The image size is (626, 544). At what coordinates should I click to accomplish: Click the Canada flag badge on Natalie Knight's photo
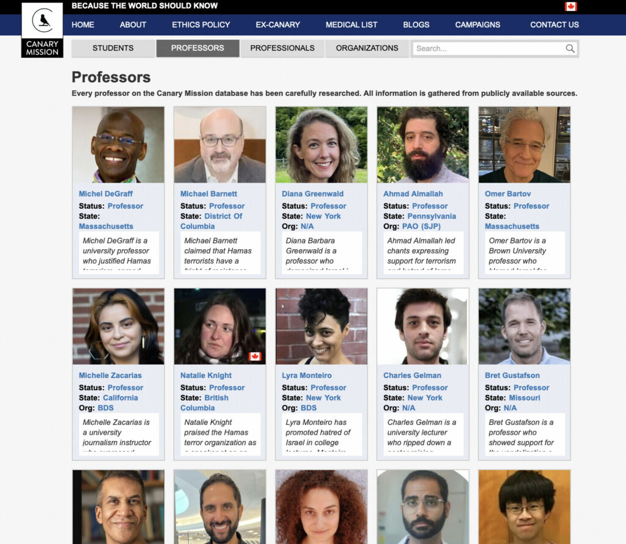coord(255,356)
